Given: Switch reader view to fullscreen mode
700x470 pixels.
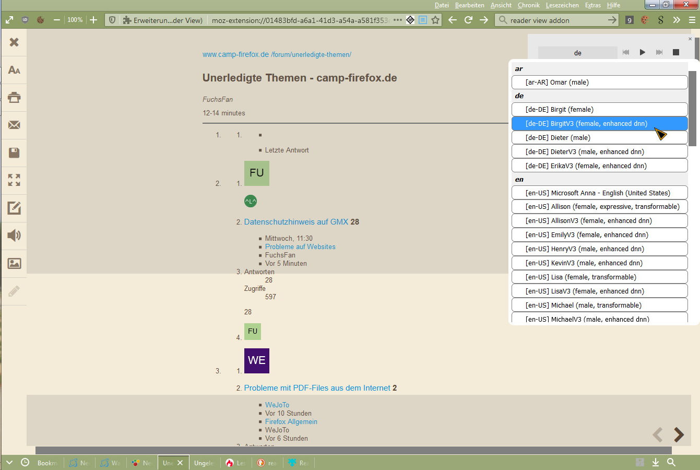Looking at the screenshot, I should [14, 180].
